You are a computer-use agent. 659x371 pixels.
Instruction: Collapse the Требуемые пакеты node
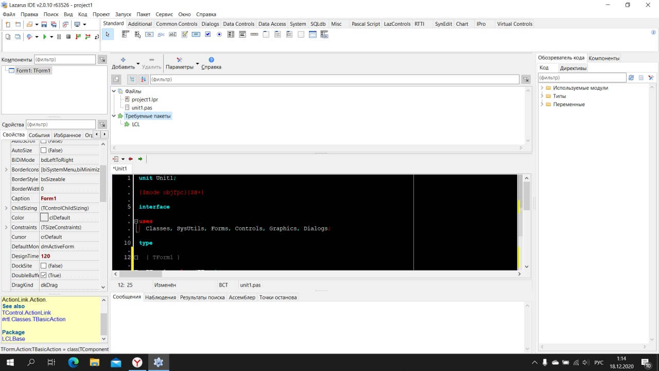[114, 116]
